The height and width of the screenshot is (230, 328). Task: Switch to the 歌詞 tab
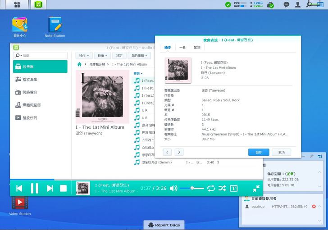(x=197, y=47)
